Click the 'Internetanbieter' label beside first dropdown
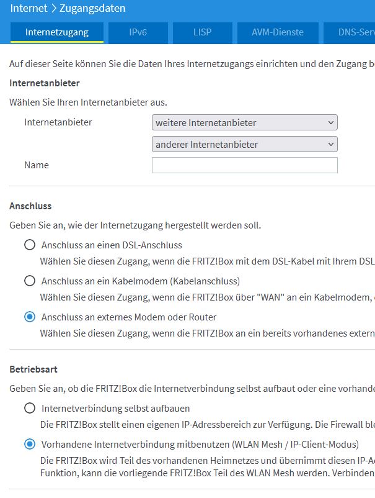Viewport: 375px width, 498px height. tap(58, 122)
